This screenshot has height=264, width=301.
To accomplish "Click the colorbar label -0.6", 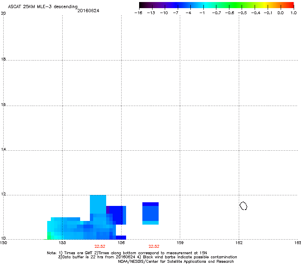I will coord(229,13).
